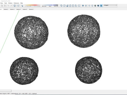Open the Extensions menu
This screenshot has width=127, height=95.
tap(16, 3)
